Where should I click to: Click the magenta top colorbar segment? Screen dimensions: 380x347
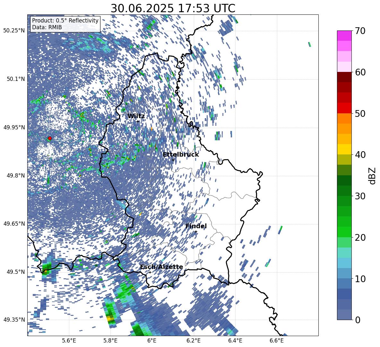[x=344, y=36]
